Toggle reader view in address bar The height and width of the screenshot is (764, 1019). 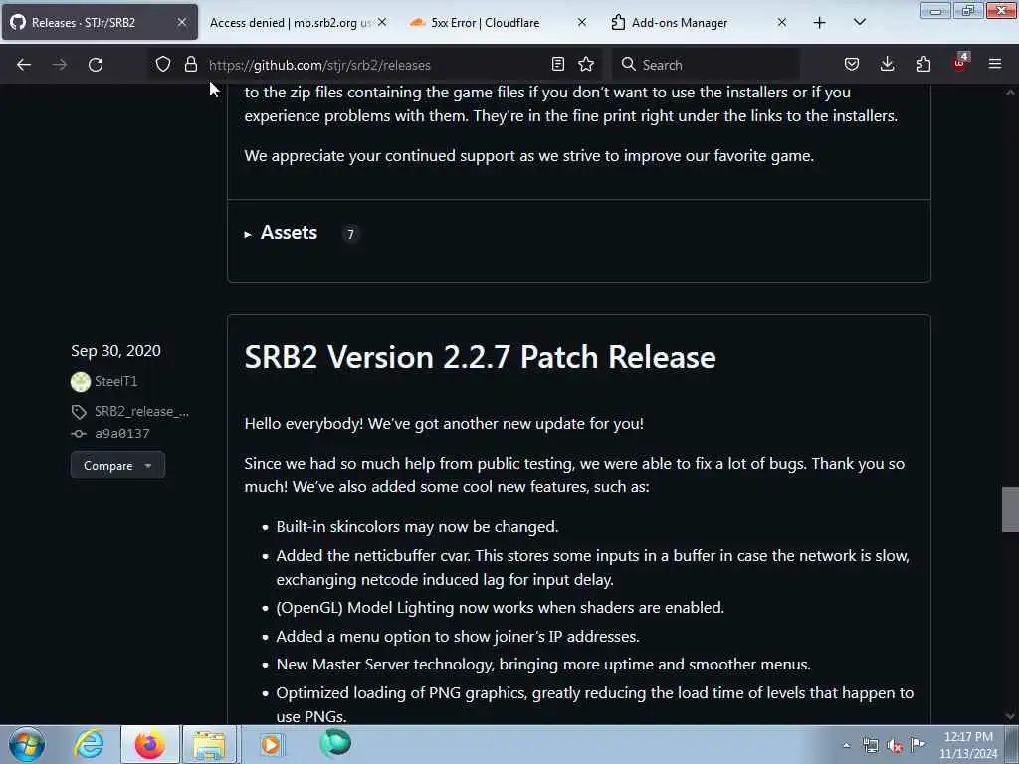[x=557, y=64]
